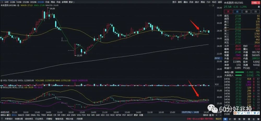Switch sub-chart to DMI indicator
This screenshot has width=261, height=121.
pyautogui.click(x=27, y=115)
